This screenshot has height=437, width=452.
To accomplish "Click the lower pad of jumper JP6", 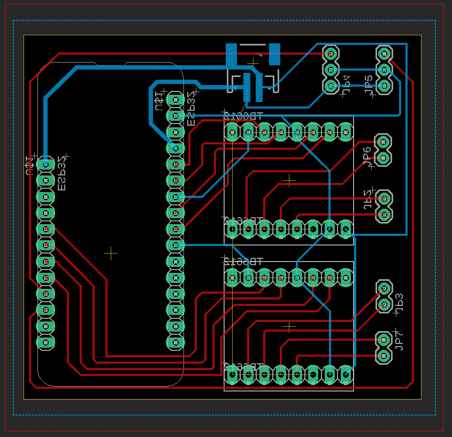I will coord(383,158).
